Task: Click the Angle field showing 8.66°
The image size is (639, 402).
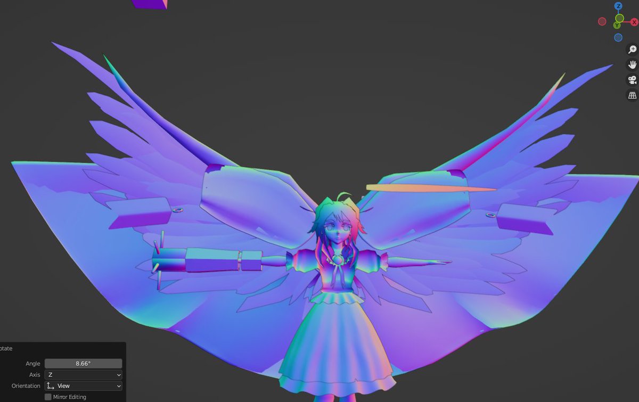Action: [x=83, y=364]
